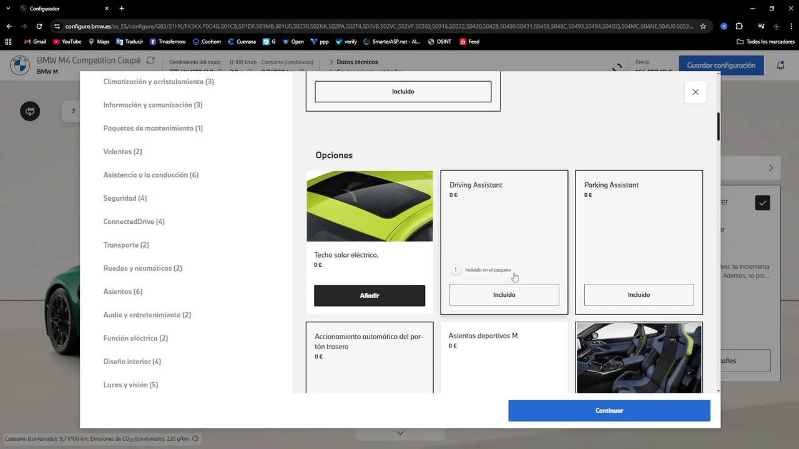Open the ppp bookmark

(320, 42)
